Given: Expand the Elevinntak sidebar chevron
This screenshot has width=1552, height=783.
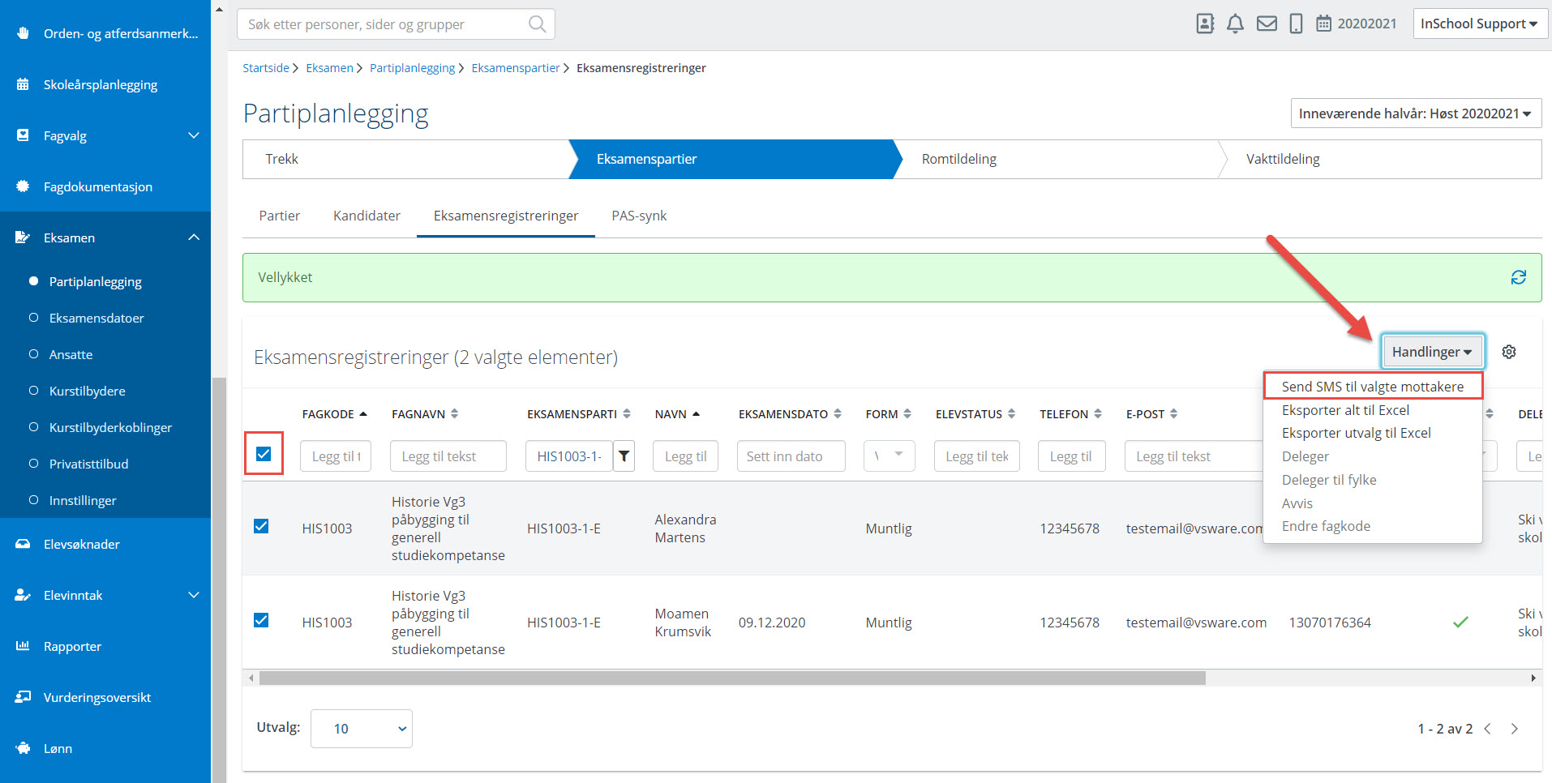Looking at the screenshot, I should click(194, 595).
